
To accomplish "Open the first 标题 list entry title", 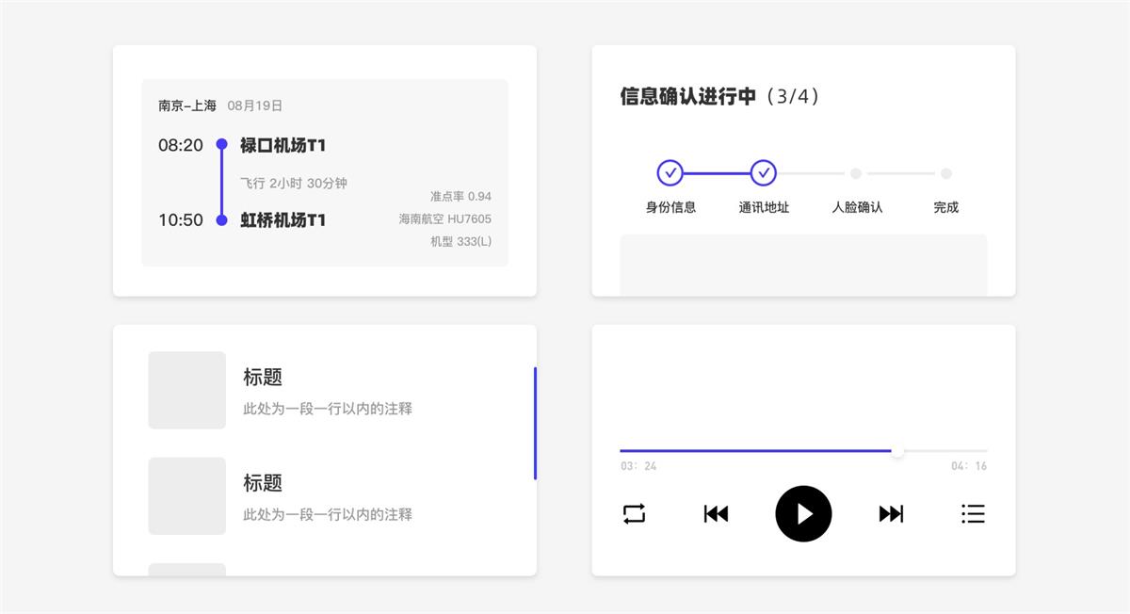I will point(263,377).
